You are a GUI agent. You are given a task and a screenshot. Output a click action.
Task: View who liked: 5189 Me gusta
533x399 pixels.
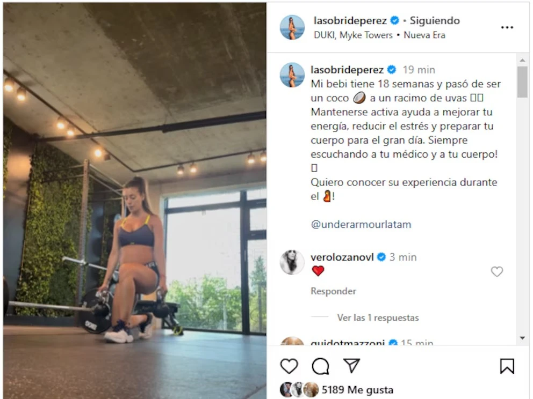[357, 390]
